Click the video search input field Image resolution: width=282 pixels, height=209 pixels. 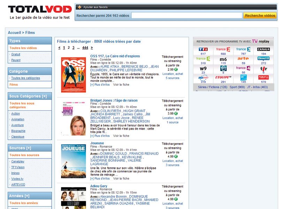click(187, 15)
